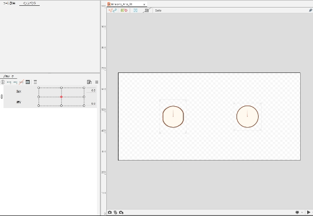Click the third camera icon with the plus
313x216 pixels.
[121, 212]
